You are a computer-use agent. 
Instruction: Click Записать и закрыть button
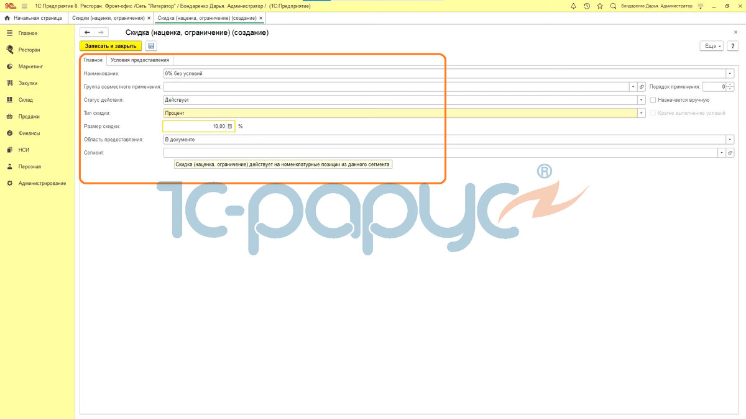point(111,46)
